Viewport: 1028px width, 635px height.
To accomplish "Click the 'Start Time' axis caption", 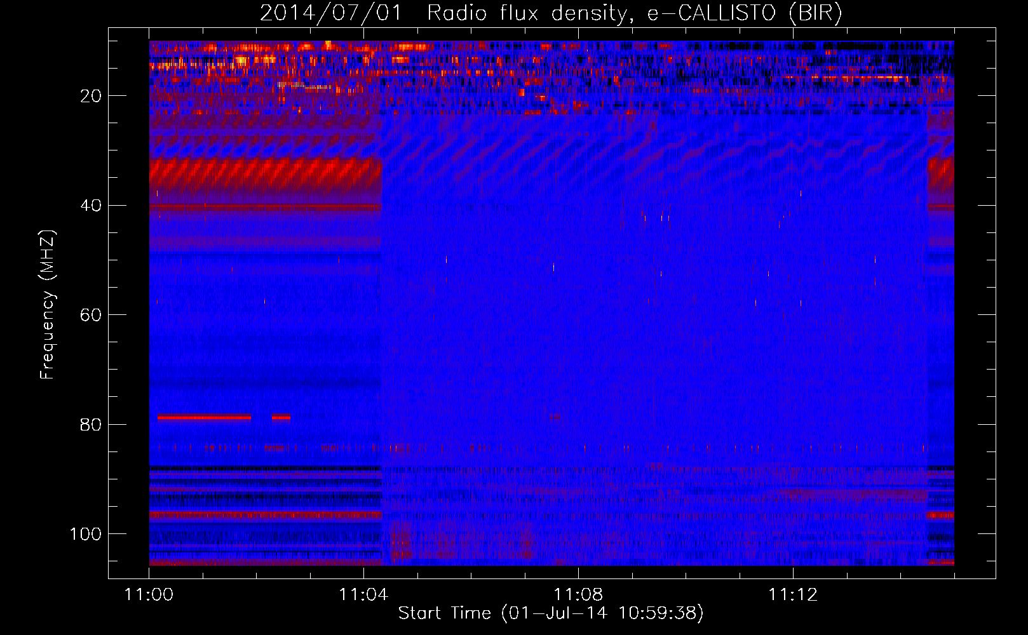I will pyautogui.click(x=551, y=613).
